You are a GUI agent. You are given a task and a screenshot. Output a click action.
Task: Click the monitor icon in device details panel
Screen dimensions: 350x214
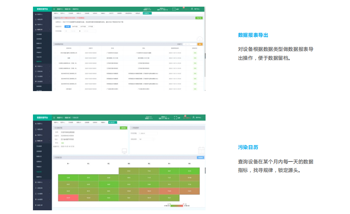point(124,151)
